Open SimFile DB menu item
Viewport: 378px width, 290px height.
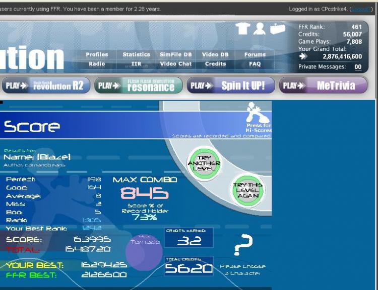coord(176,55)
